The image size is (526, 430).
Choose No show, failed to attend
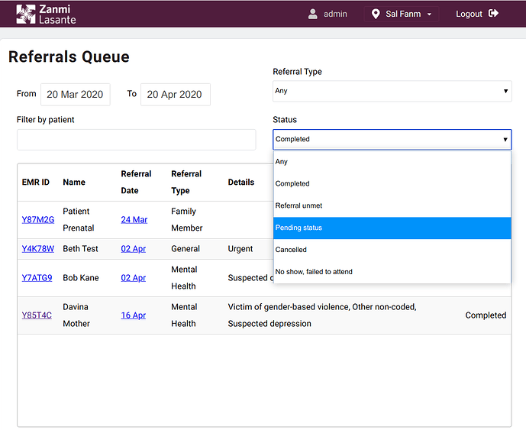coord(392,272)
